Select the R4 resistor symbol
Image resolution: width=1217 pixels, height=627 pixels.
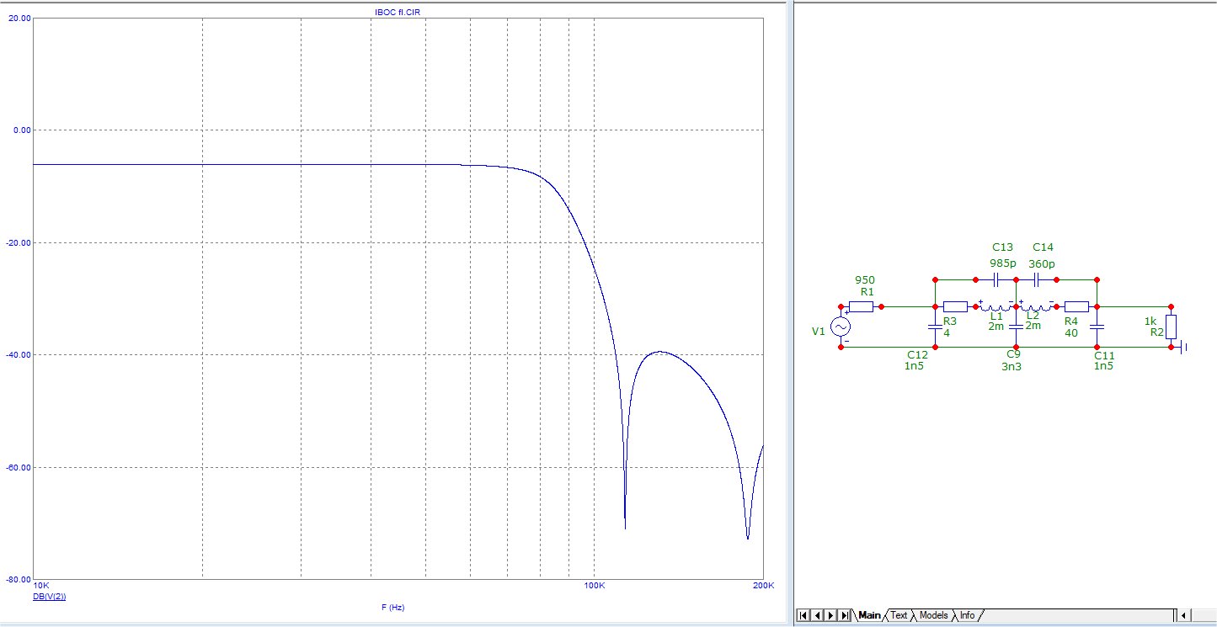click(x=1076, y=306)
